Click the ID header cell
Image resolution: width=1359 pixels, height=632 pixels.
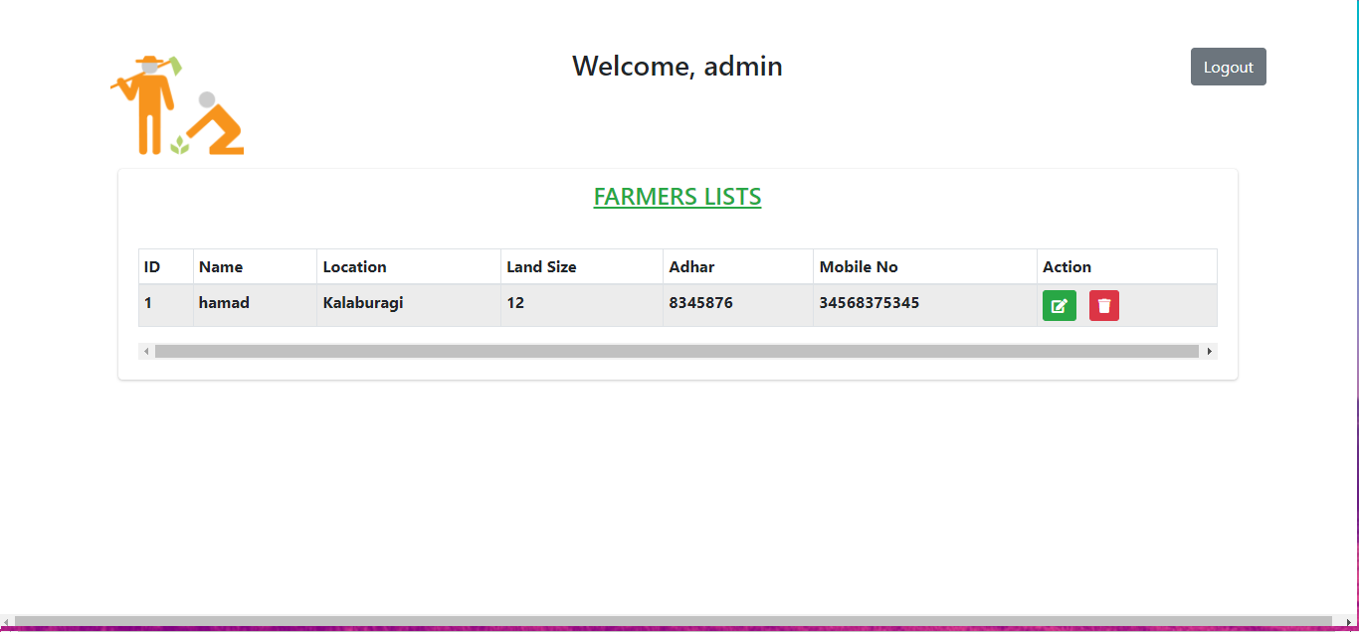(x=150, y=266)
